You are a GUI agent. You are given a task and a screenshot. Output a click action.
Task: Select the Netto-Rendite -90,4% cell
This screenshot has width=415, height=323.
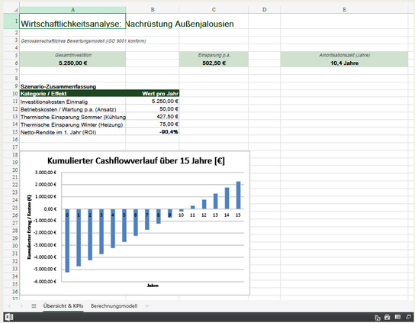pos(153,131)
